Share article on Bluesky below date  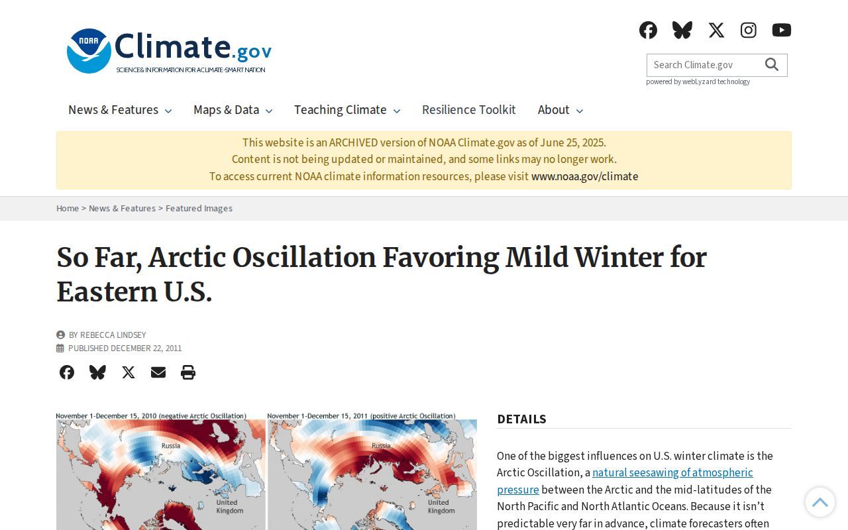tap(97, 372)
